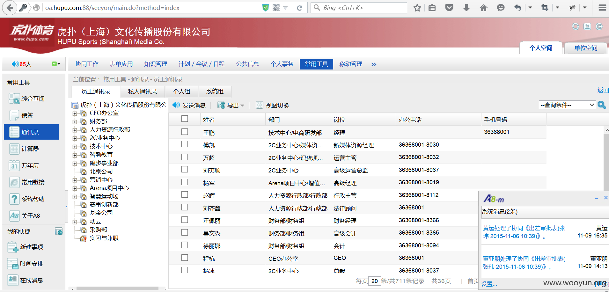Image resolution: width=609 pixels, height=292 pixels.
Task: Check the box for 赵辉
Action: point(185,194)
